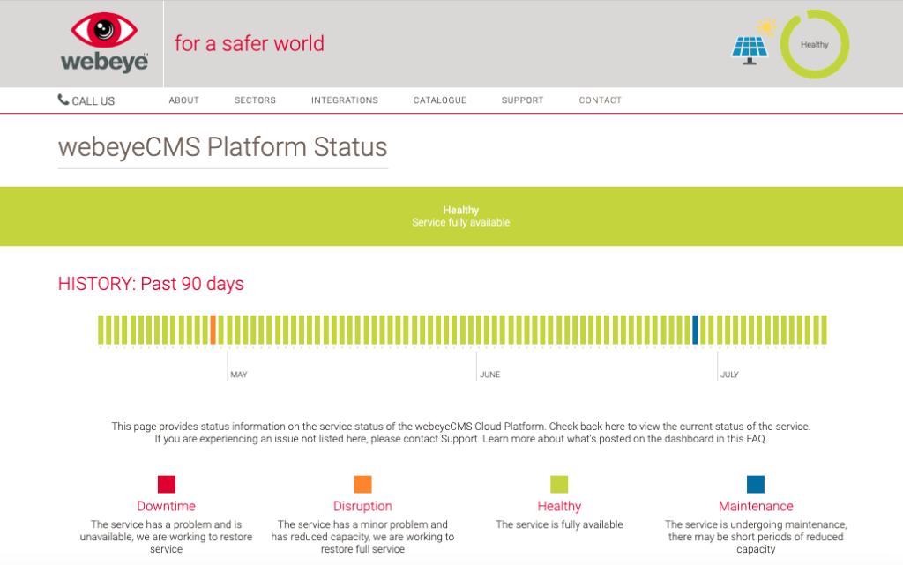The image size is (903, 565).
Task: Open the Contact page
Action: (601, 100)
